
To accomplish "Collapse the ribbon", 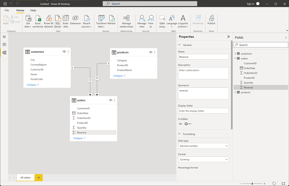I will tap(287, 31).
